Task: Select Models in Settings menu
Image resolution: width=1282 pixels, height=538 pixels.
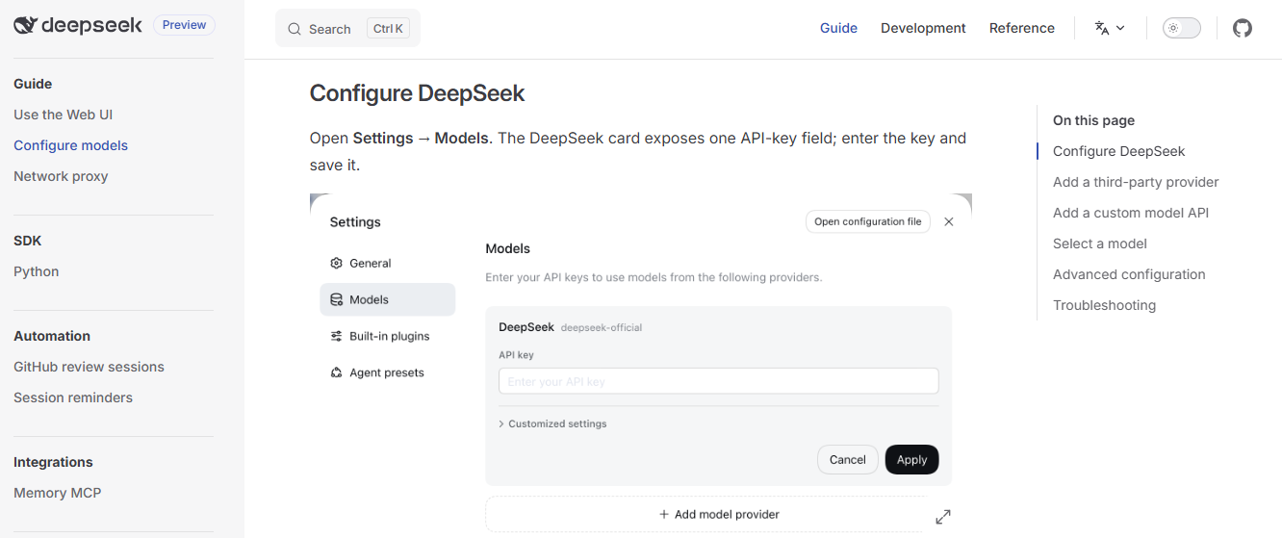Action: click(387, 299)
